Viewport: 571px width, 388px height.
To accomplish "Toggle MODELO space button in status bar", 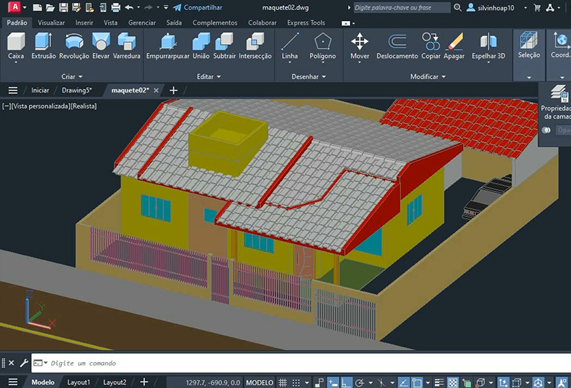I will pyautogui.click(x=259, y=383).
